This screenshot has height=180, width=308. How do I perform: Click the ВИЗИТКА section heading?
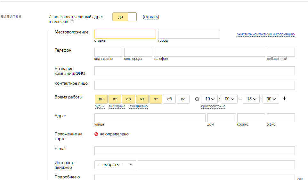pos(11,17)
